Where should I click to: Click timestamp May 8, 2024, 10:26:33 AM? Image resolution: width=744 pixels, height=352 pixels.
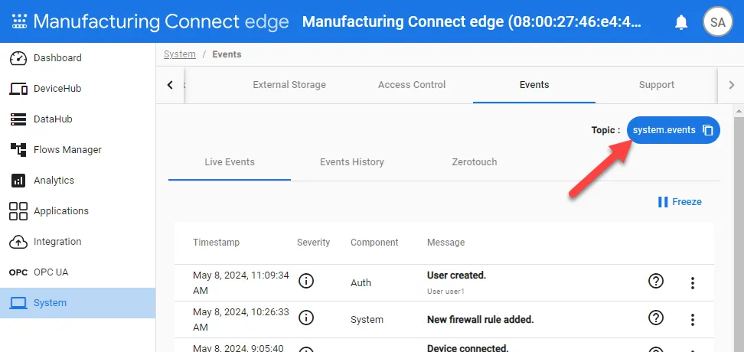click(x=241, y=320)
